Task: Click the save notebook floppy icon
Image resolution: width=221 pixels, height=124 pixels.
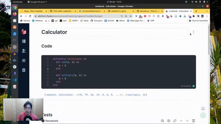Action: [203, 108]
